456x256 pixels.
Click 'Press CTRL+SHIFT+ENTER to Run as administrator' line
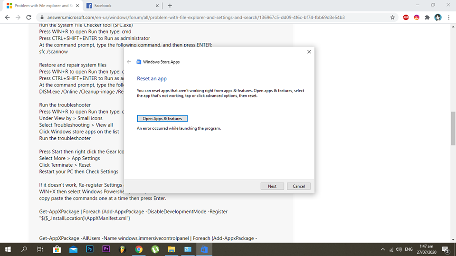pos(95,38)
